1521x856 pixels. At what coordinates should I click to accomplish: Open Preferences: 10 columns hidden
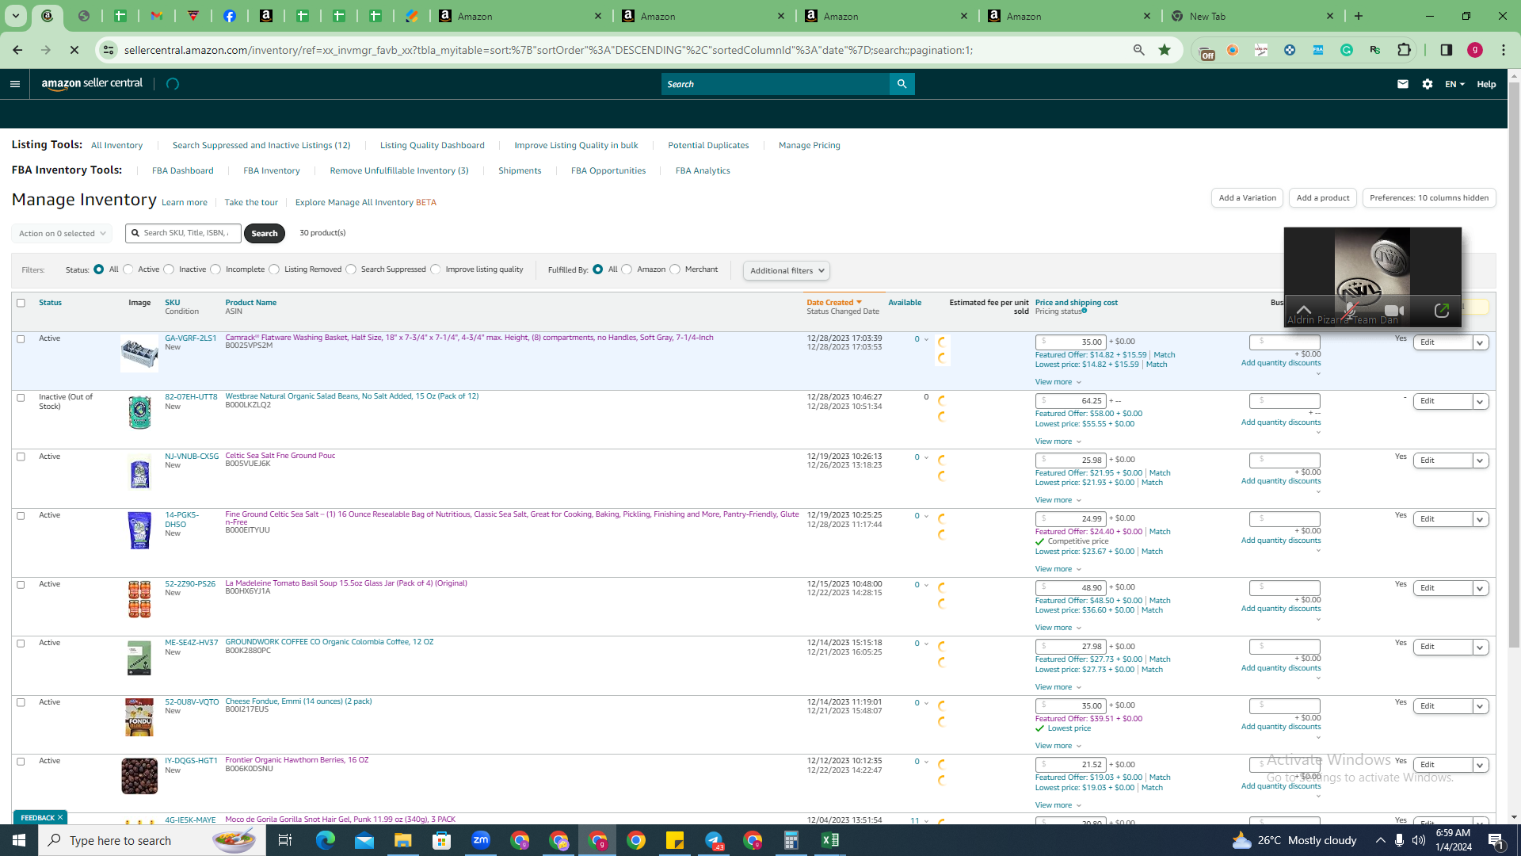pos(1429,198)
